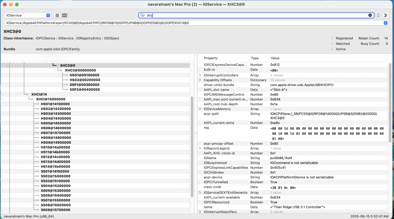Click the tree pane vertical scrollbar
The height and width of the screenshot is (219, 394).
pyautogui.click(x=192, y=147)
